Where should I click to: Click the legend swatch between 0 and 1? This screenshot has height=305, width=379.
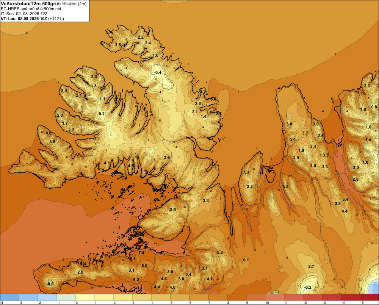85,297
